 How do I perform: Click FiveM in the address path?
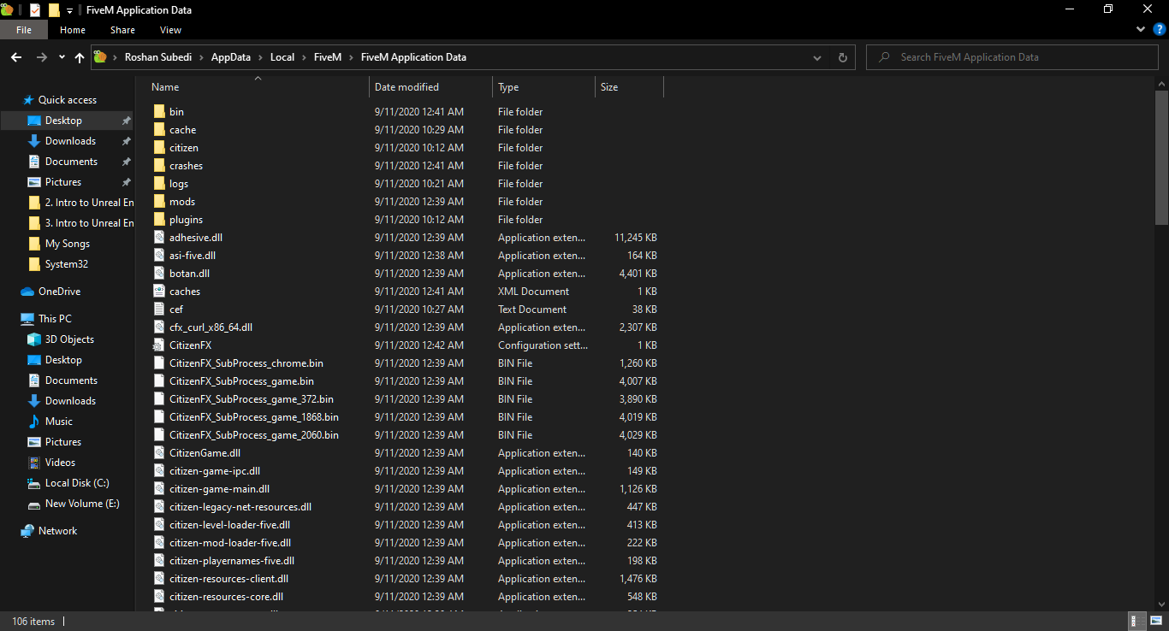327,57
